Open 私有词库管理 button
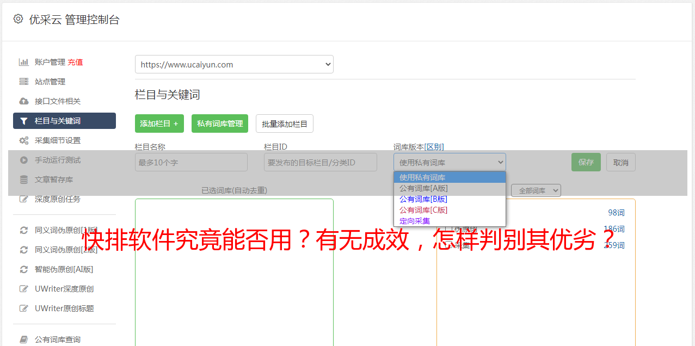The width and height of the screenshot is (695, 346). pyautogui.click(x=220, y=123)
